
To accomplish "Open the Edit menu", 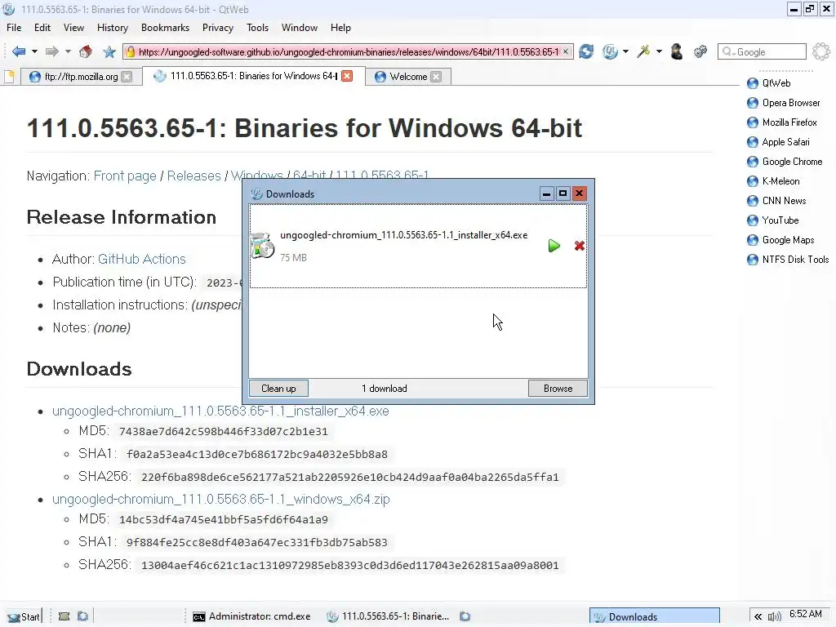I will pyautogui.click(x=42, y=28).
